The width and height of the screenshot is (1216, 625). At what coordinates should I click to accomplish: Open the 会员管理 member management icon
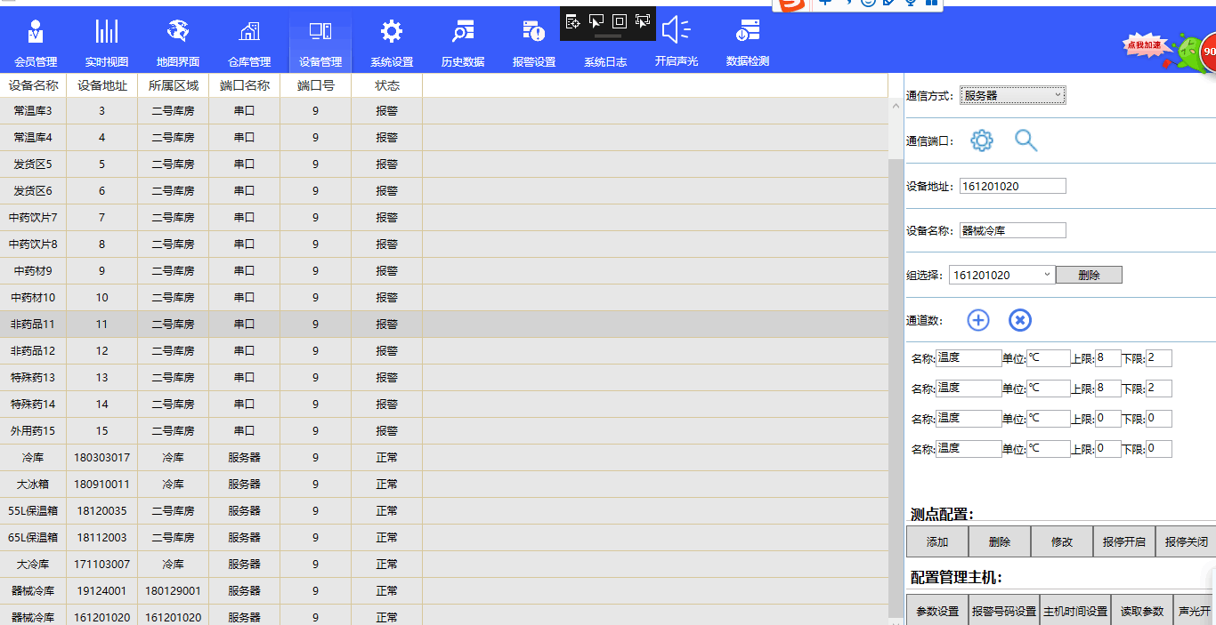[x=36, y=32]
